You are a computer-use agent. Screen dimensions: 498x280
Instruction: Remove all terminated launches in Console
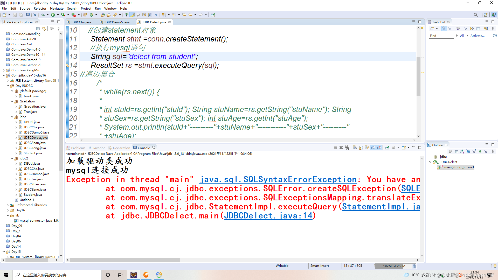click(347, 148)
